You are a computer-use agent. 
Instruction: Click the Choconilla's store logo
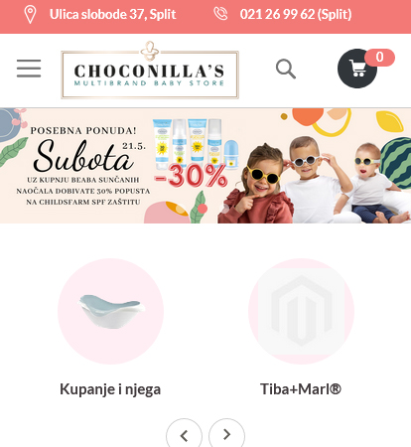click(150, 71)
